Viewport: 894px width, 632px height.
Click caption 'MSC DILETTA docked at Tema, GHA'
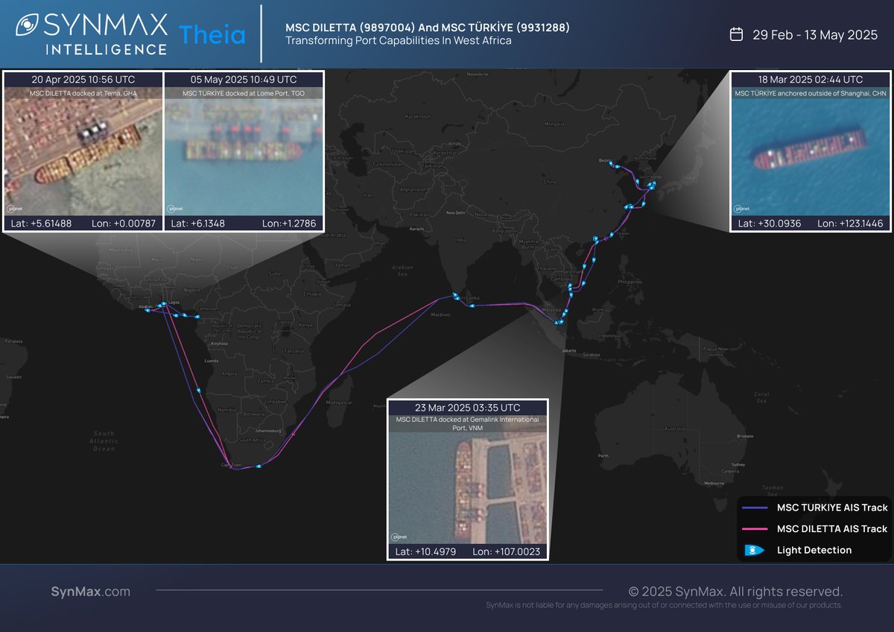[x=83, y=93]
